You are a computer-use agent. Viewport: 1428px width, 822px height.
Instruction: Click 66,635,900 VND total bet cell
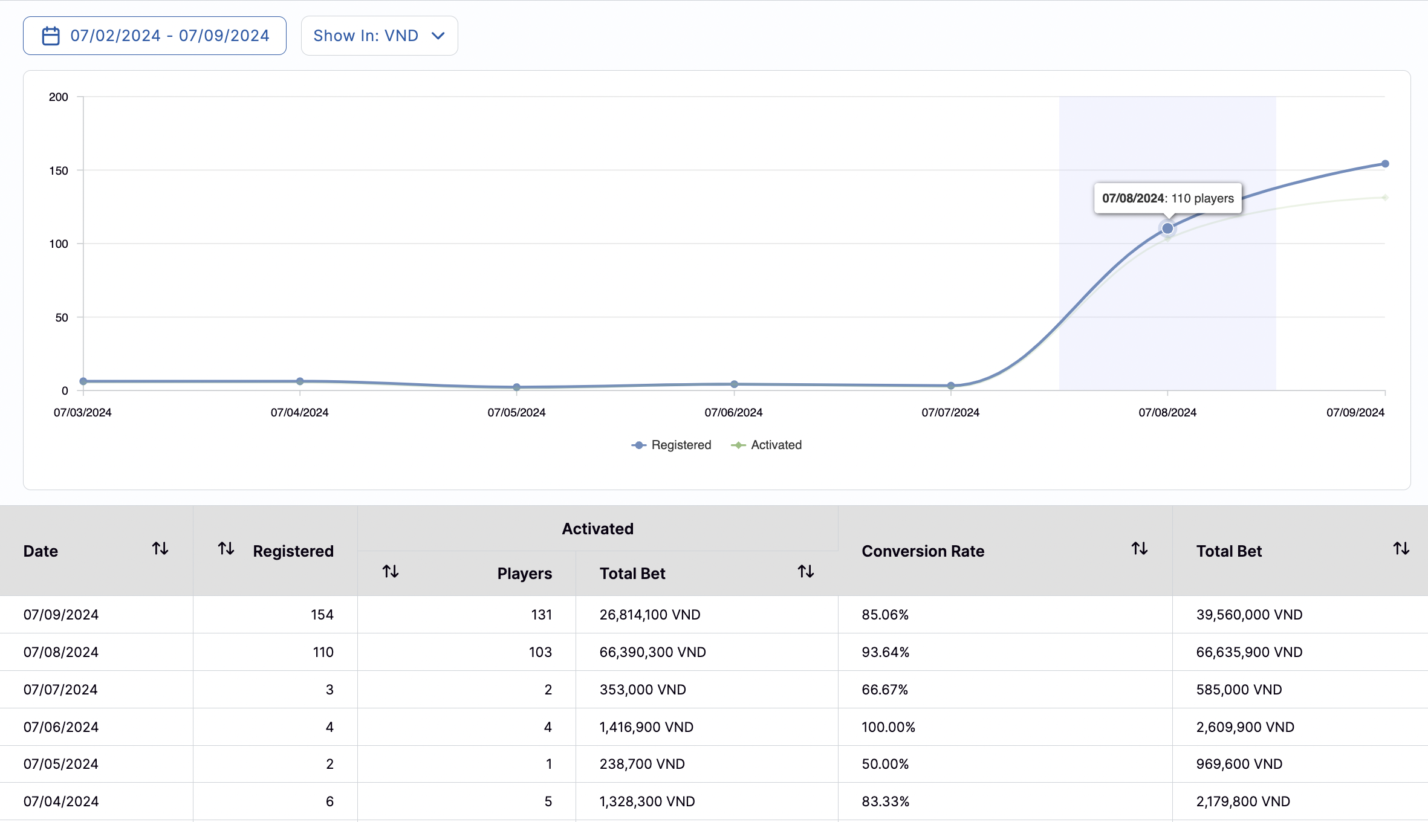click(1249, 652)
